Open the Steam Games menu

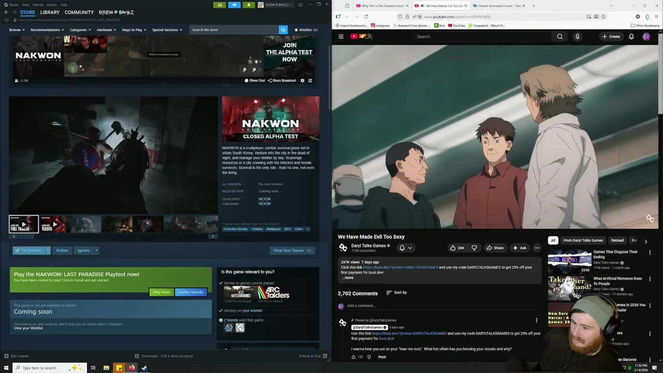coord(52,5)
